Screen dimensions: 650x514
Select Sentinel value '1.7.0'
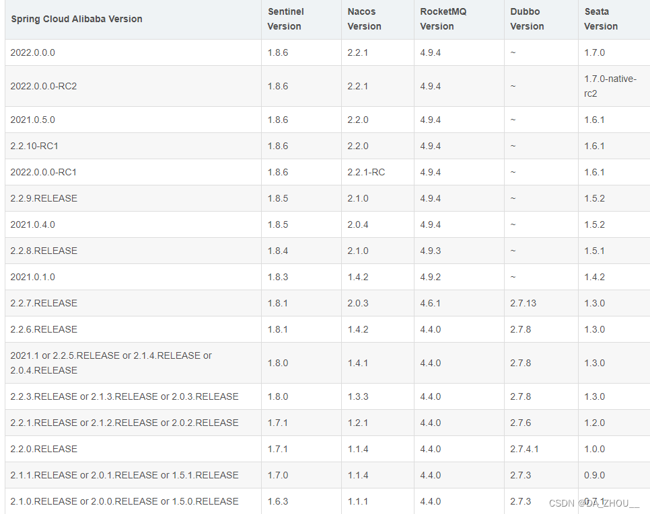point(278,475)
